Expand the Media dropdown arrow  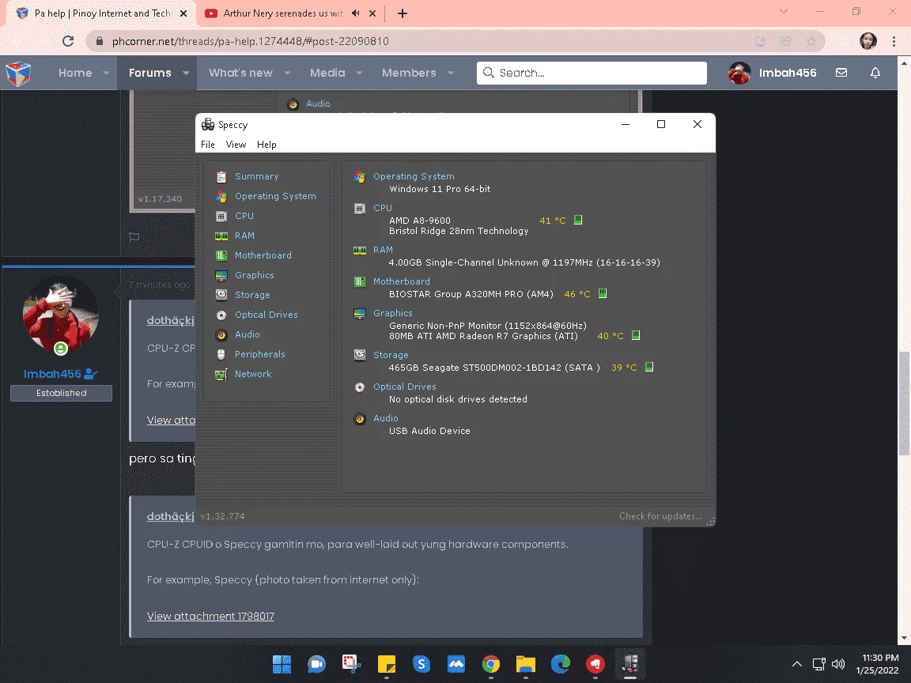[x=359, y=74]
